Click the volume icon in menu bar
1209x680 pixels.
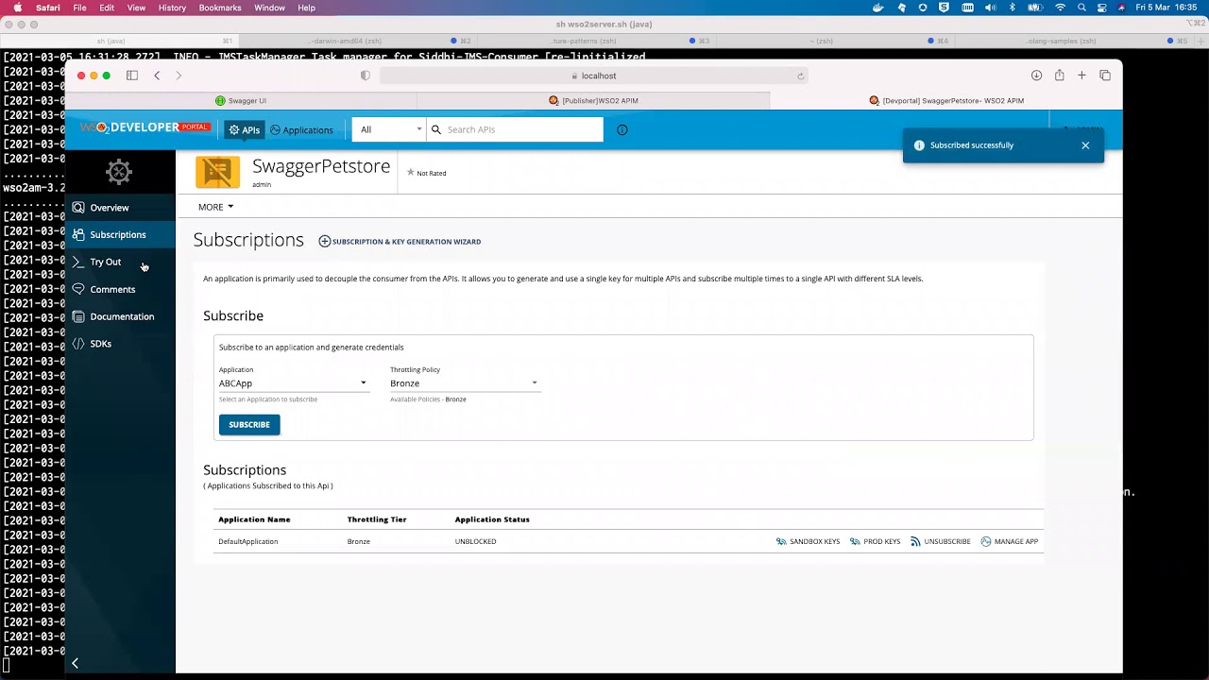click(990, 8)
